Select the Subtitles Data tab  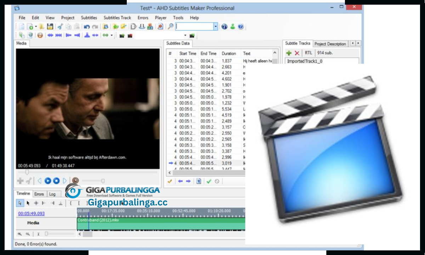point(178,43)
